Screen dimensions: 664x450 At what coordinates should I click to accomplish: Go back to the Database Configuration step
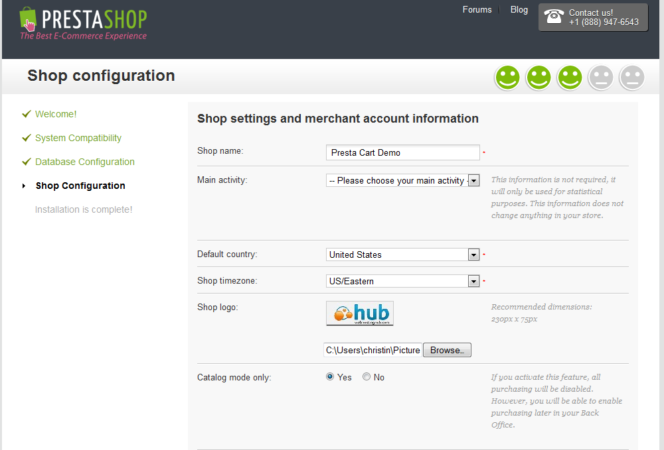coord(85,162)
